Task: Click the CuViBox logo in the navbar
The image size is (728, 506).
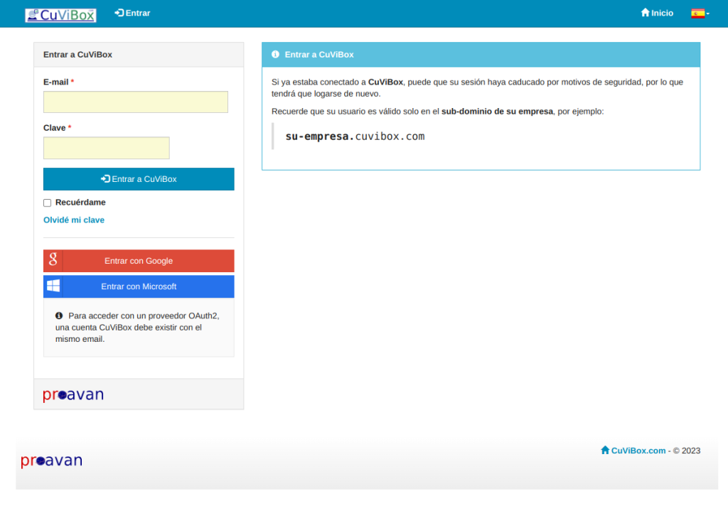Action: [x=60, y=14]
